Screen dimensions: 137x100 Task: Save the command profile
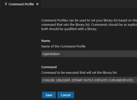pos(49,95)
